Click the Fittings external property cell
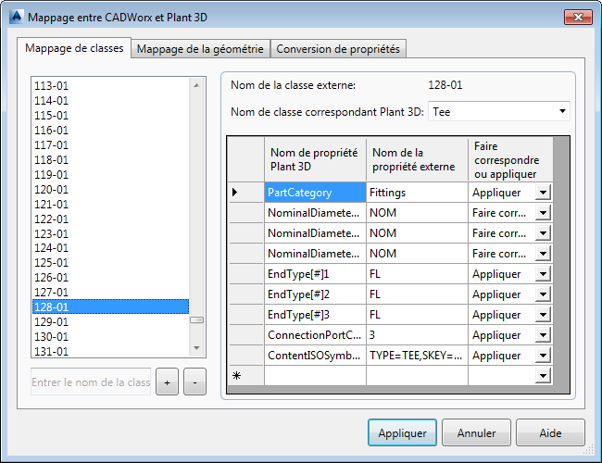This screenshot has height=463, width=602. click(x=417, y=193)
